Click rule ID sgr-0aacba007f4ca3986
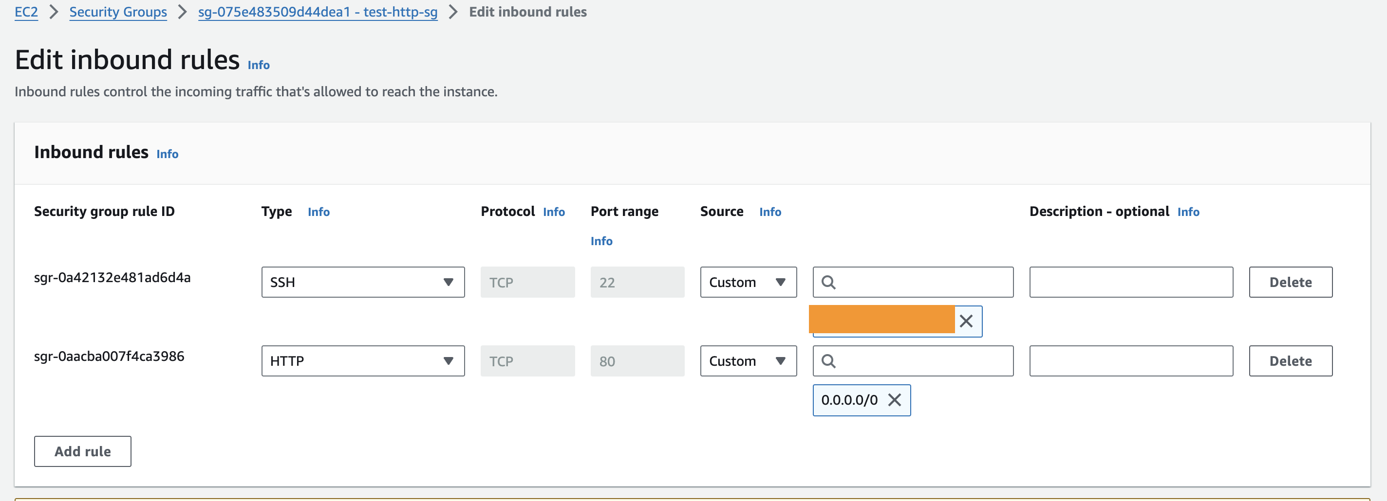The width and height of the screenshot is (1387, 501). (109, 356)
